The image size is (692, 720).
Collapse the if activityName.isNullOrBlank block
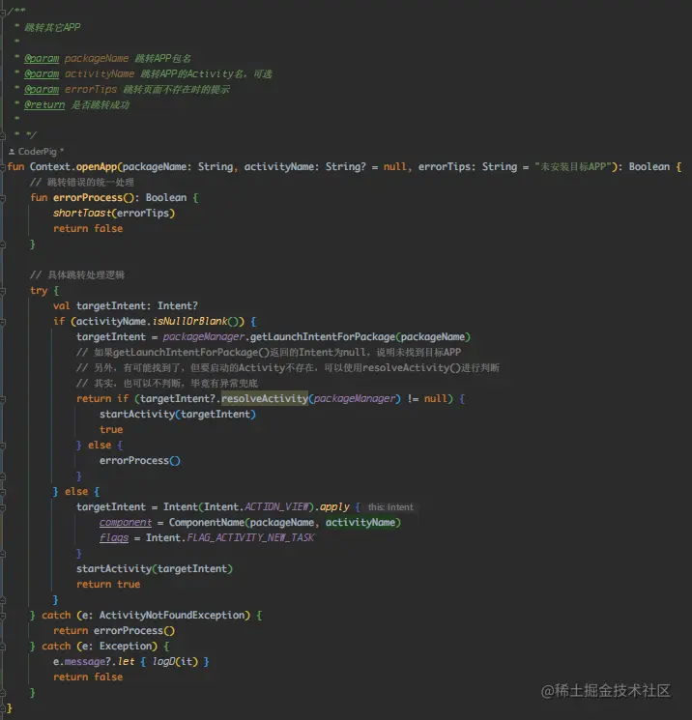point(2,322)
